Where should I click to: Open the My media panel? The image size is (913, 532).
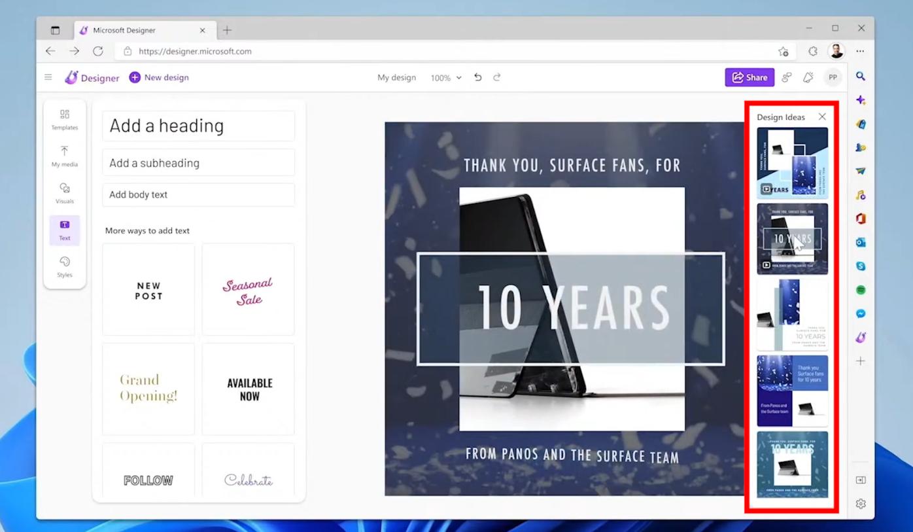[64, 156]
